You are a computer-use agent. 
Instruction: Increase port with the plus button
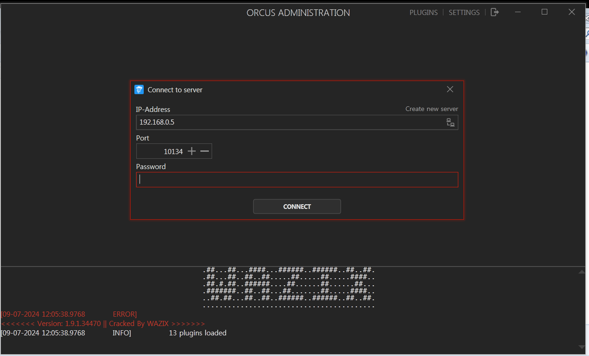click(x=191, y=151)
